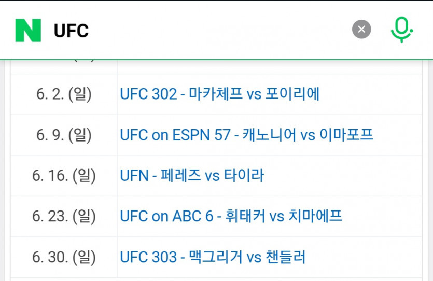Open UFC on ABC 6 event link
The image size is (433, 281).
(x=231, y=216)
